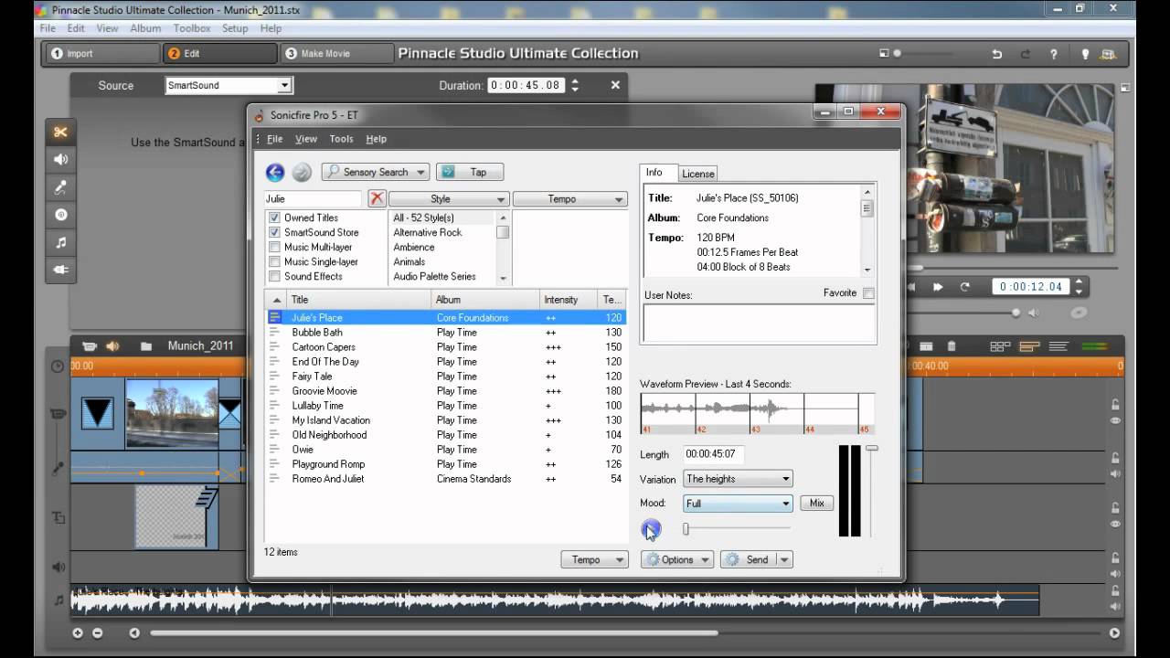Screen dimensions: 1170x658
Task: Switch to storyboard view icon
Action: (x=1000, y=346)
